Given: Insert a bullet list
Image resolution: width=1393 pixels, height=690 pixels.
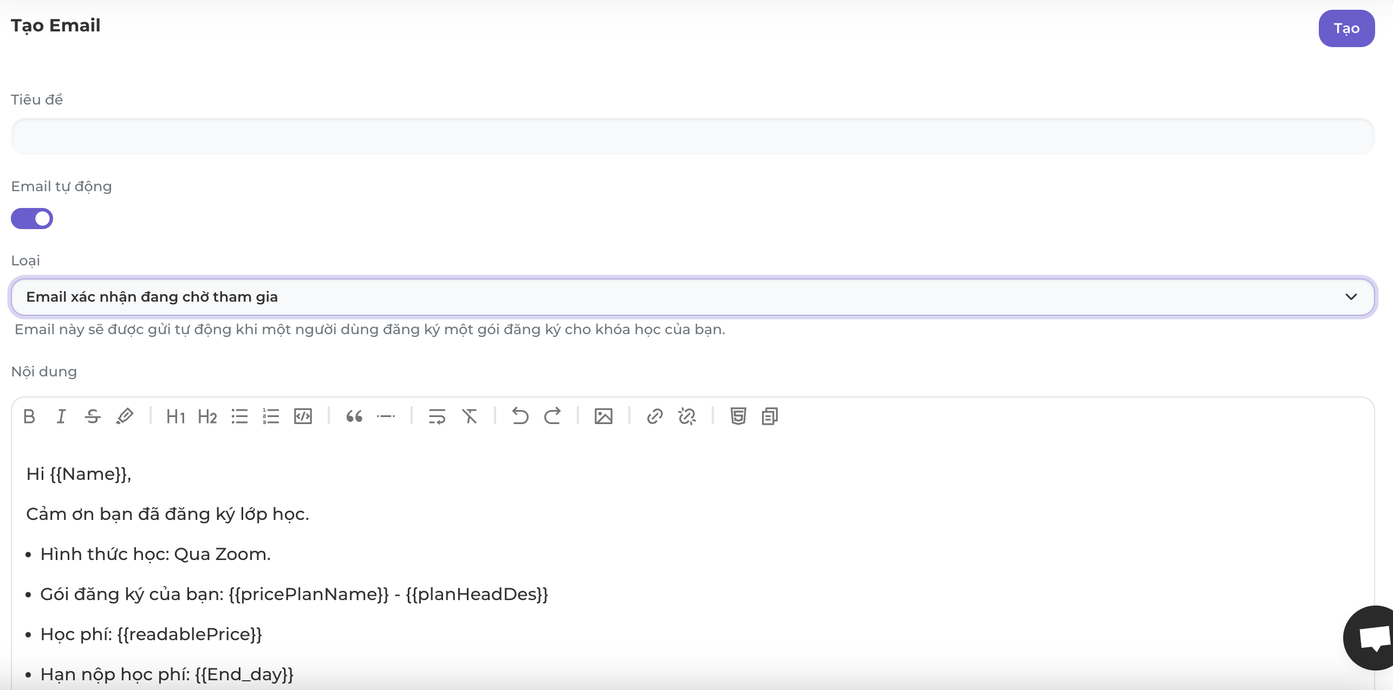Looking at the screenshot, I should (x=239, y=416).
